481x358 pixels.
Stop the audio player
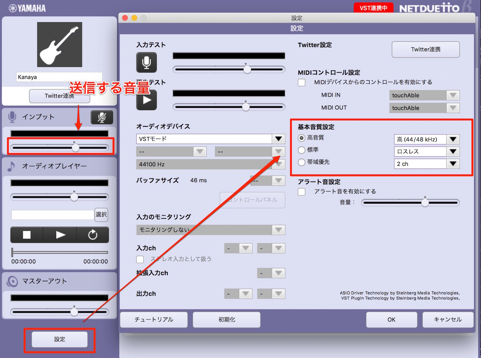click(x=27, y=235)
